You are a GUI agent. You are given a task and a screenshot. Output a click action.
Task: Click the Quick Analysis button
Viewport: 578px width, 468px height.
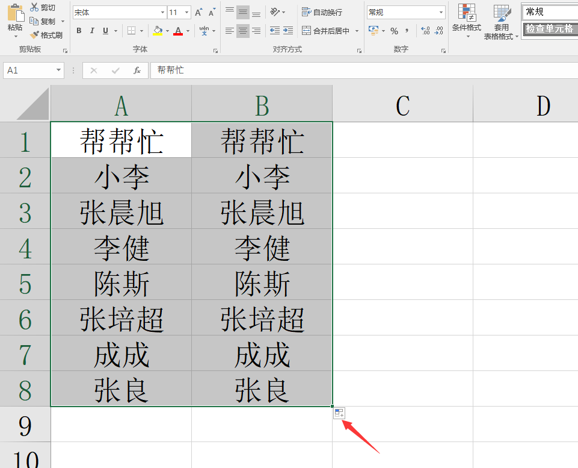click(x=339, y=413)
